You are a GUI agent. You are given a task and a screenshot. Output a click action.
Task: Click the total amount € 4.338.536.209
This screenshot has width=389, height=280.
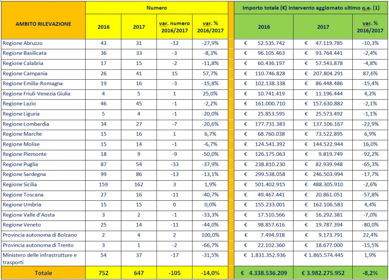click(264, 273)
